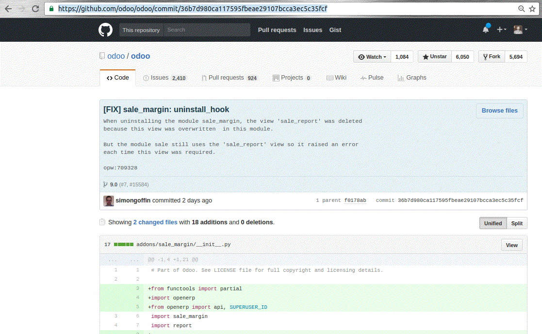Open the odoo repository name link

[140, 56]
